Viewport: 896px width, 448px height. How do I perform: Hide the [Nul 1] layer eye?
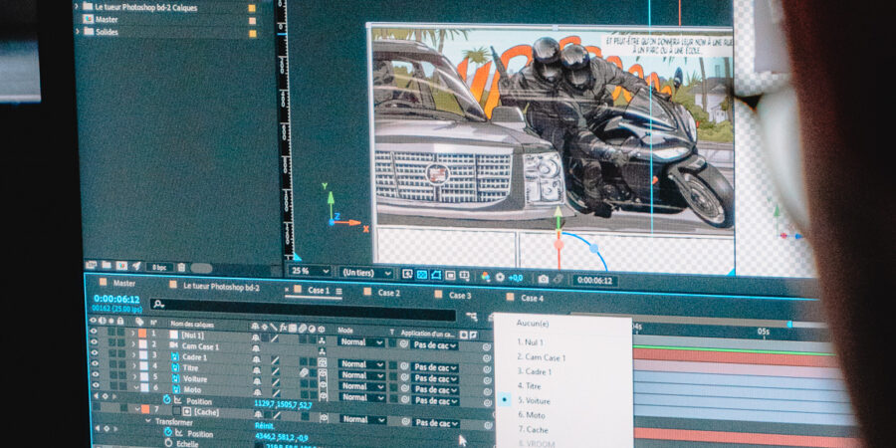point(94,332)
